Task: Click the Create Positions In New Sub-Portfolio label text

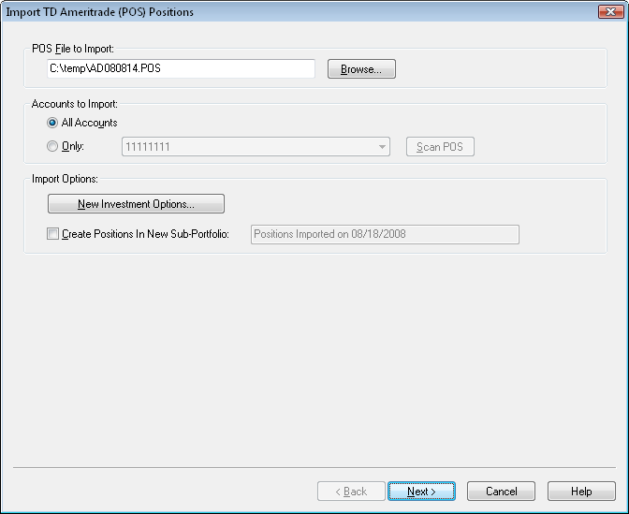Action: click(x=145, y=234)
